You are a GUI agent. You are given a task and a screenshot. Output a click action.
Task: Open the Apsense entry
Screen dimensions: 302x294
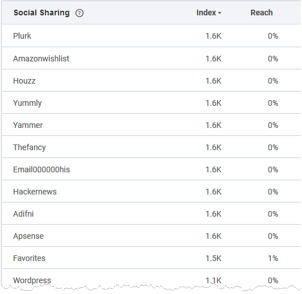(x=28, y=236)
